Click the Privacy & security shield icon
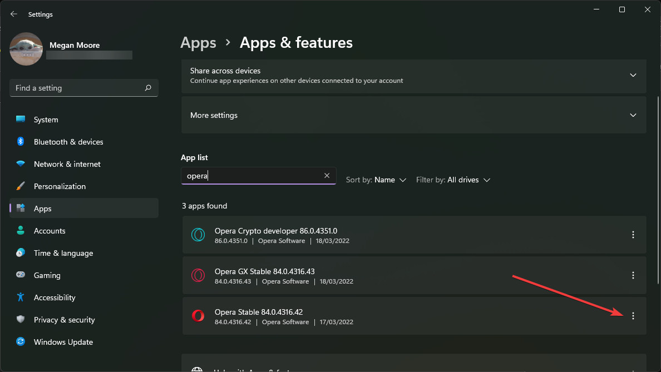661x372 pixels. click(20, 319)
